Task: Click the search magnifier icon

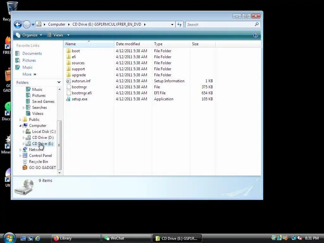Action: click(x=257, y=24)
